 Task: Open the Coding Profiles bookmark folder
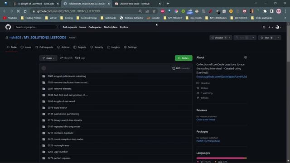tap(31, 18)
